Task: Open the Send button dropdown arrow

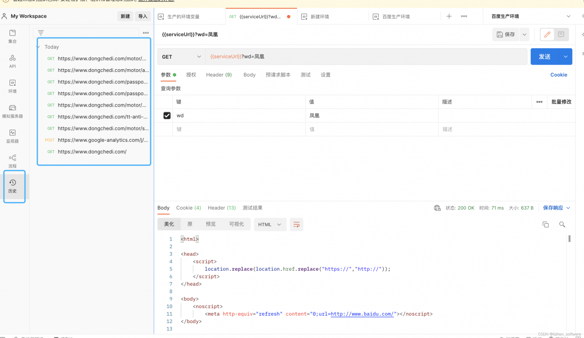Action: tap(566, 56)
